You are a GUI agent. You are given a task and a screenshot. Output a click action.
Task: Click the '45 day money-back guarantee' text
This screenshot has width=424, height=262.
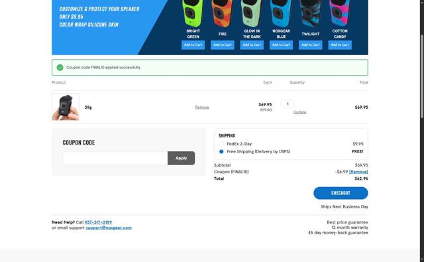[338, 233]
